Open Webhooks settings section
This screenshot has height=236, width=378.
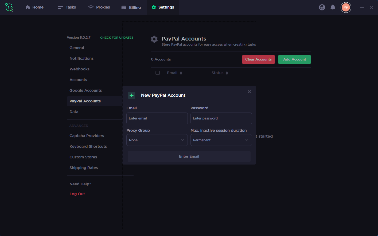pos(79,69)
